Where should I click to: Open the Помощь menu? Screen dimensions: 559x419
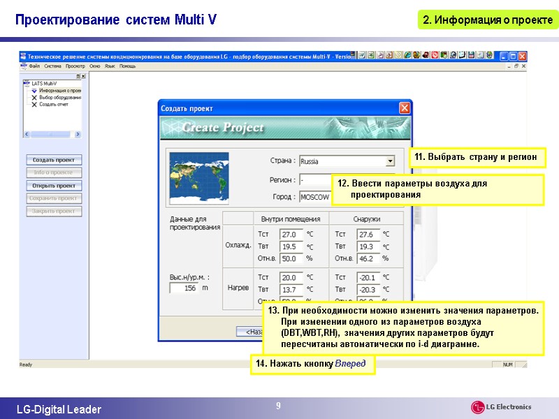point(127,66)
